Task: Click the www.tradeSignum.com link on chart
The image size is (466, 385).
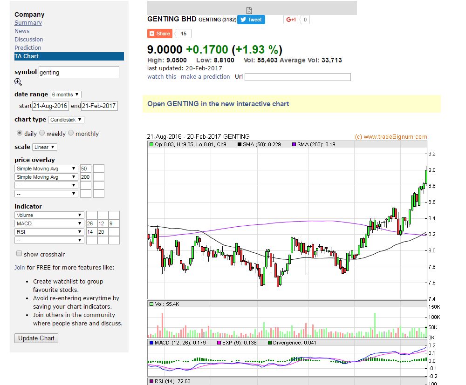Action: tap(395, 136)
